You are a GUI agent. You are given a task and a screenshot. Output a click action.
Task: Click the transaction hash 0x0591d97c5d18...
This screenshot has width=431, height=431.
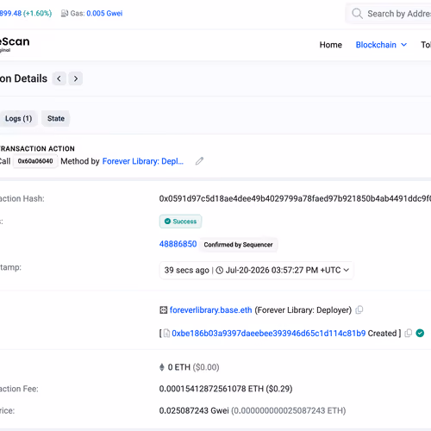295,198
